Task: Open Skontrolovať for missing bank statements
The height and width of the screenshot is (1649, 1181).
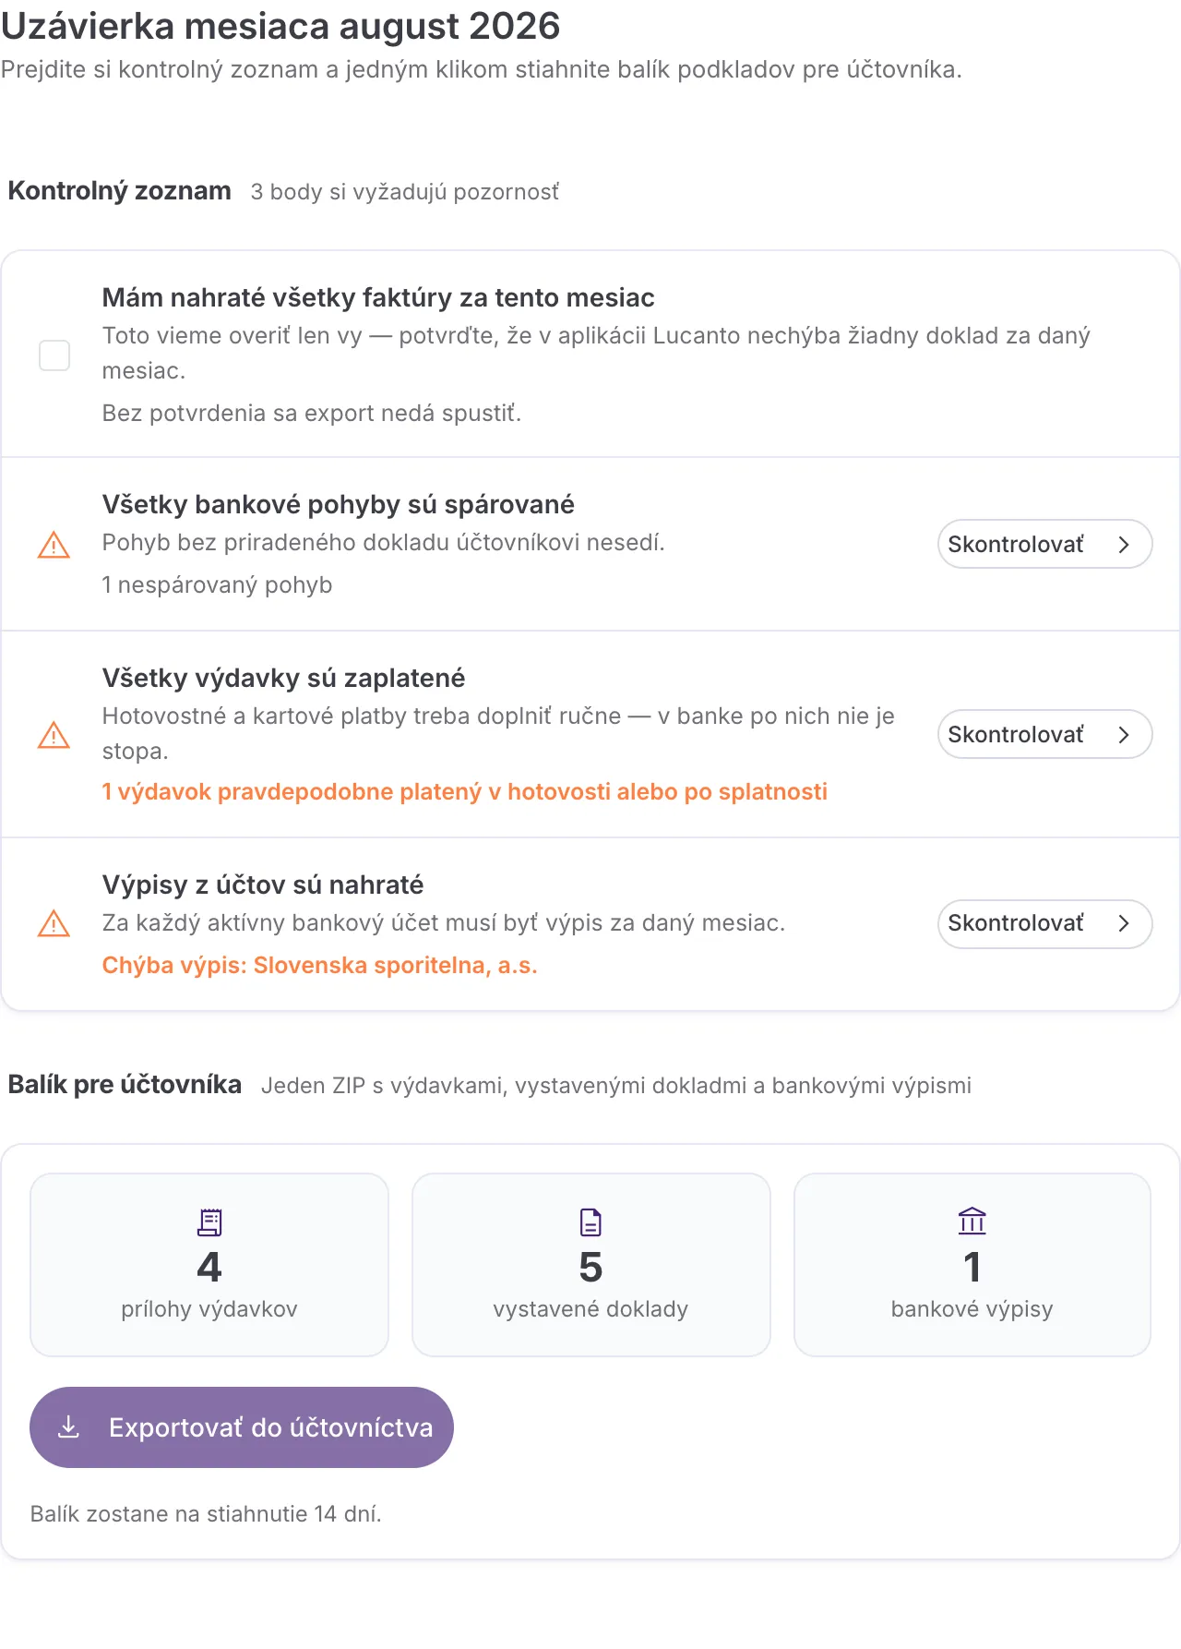Action: click(1045, 923)
